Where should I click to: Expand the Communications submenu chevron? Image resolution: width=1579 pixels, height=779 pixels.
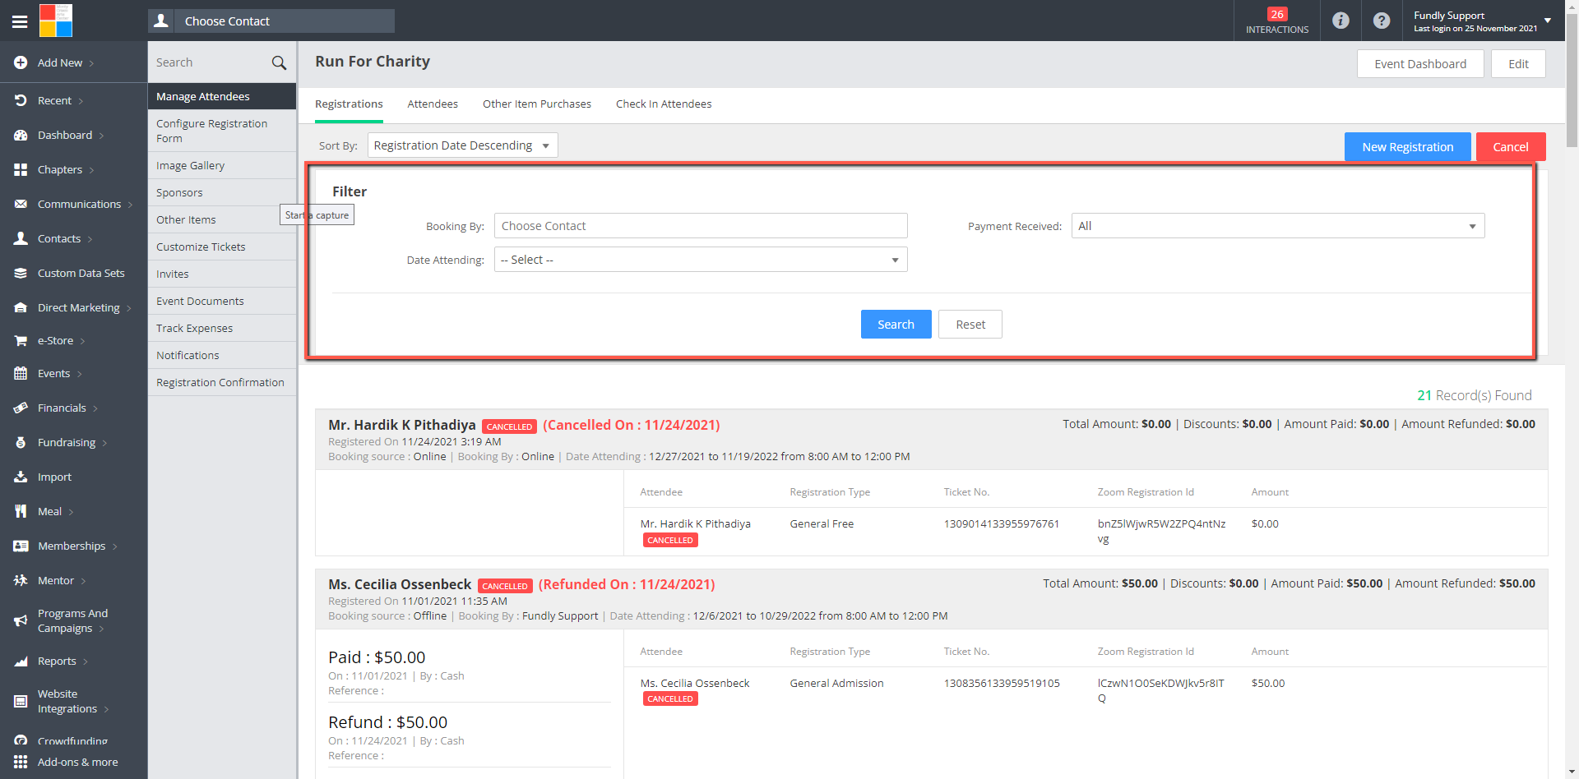coord(130,205)
